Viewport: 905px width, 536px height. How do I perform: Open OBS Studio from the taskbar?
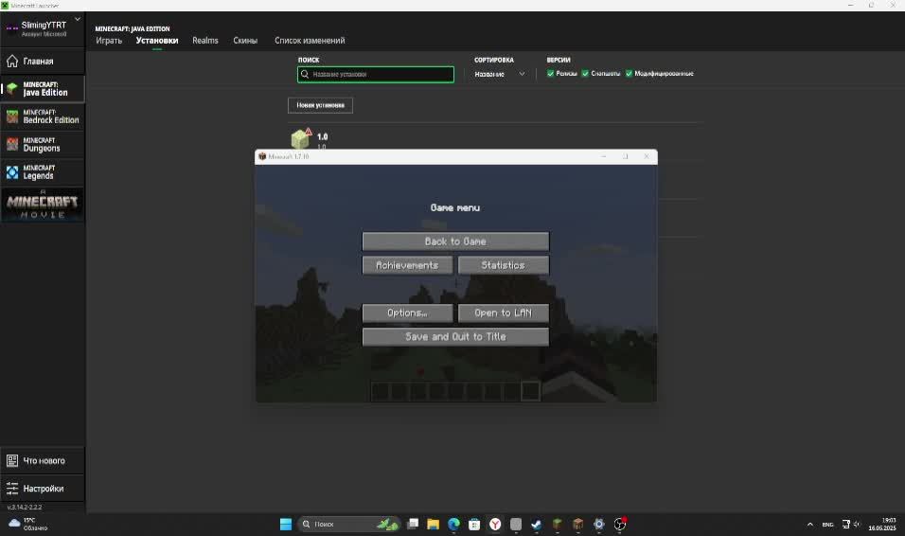point(620,524)
